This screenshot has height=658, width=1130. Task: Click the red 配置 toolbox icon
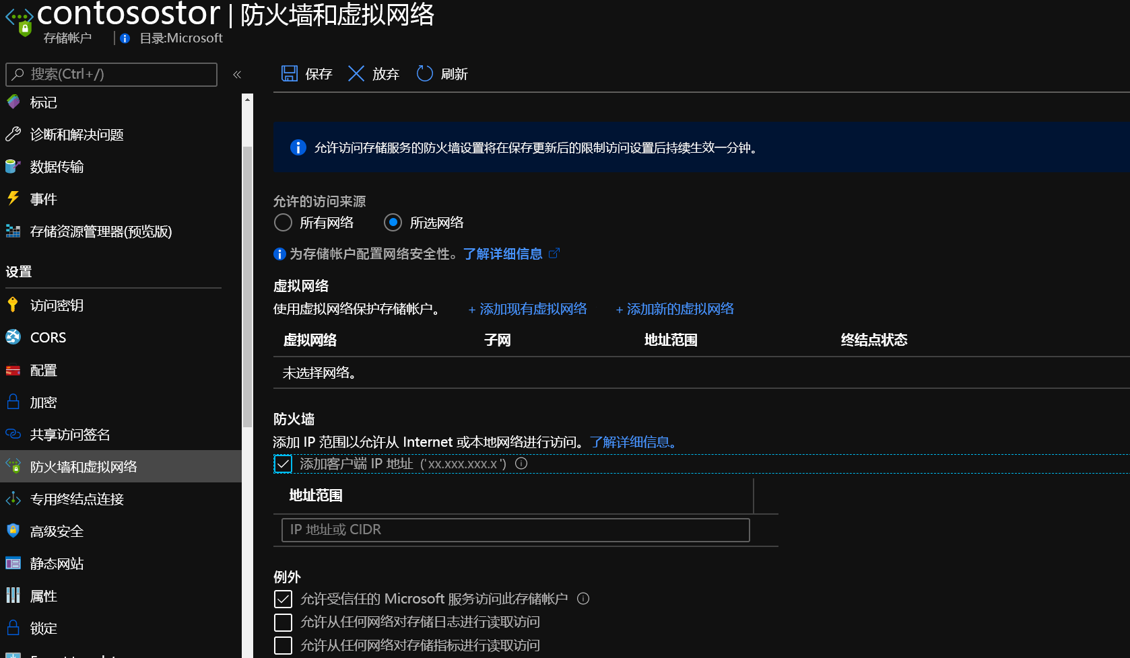point(13,370)
